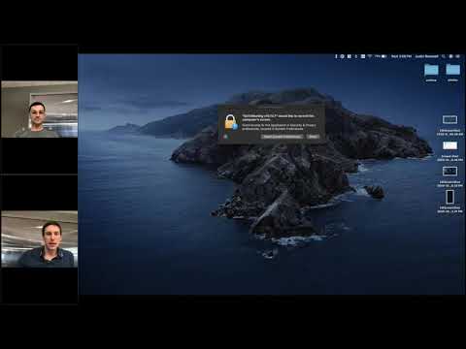Click Open System Preferences in the dialog
Screen dimensions: 466x349
click(283, 137)
